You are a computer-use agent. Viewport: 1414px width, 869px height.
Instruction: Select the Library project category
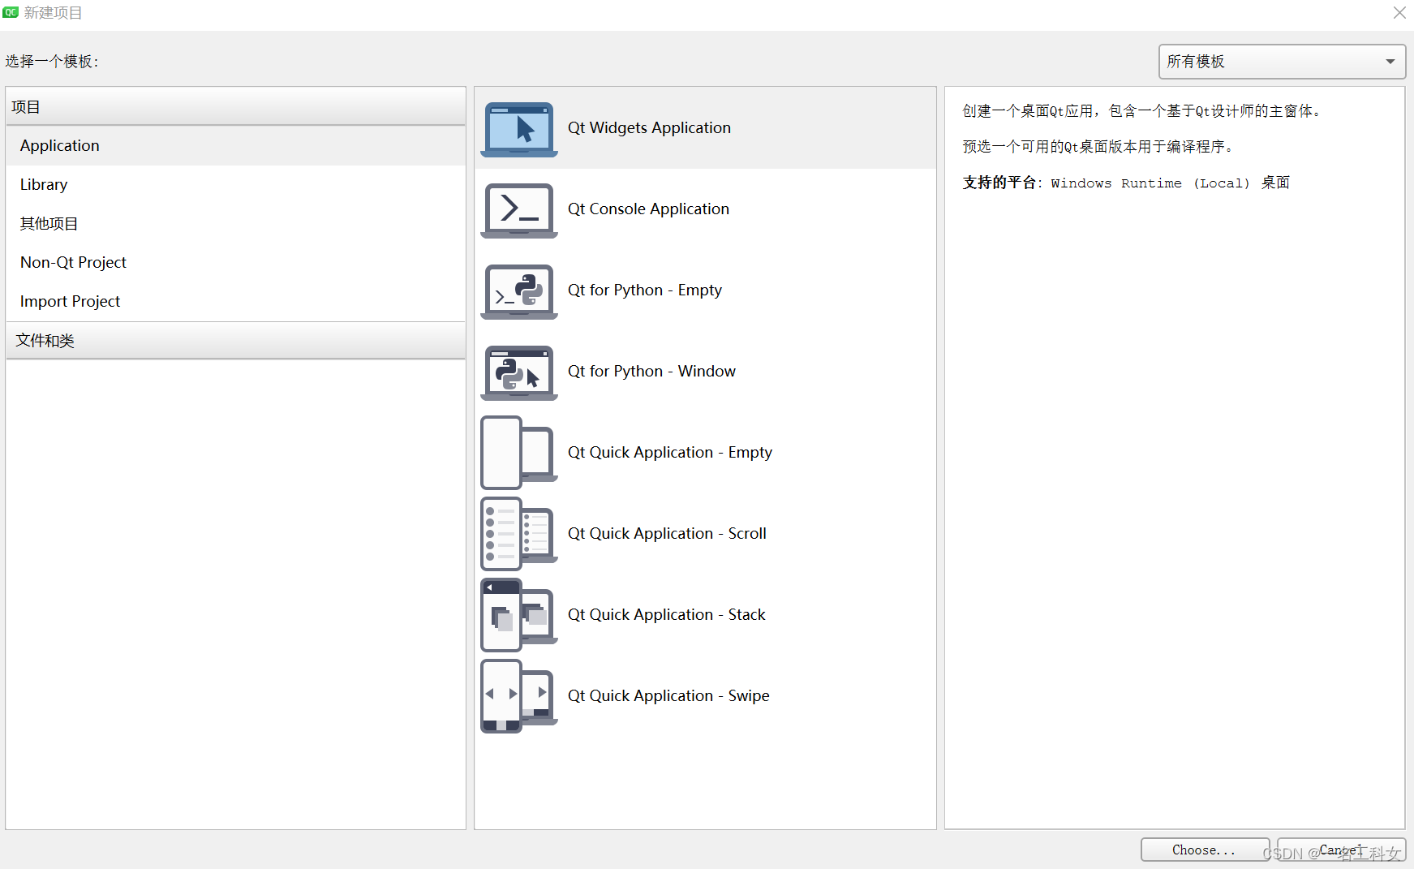coord(236,185)
